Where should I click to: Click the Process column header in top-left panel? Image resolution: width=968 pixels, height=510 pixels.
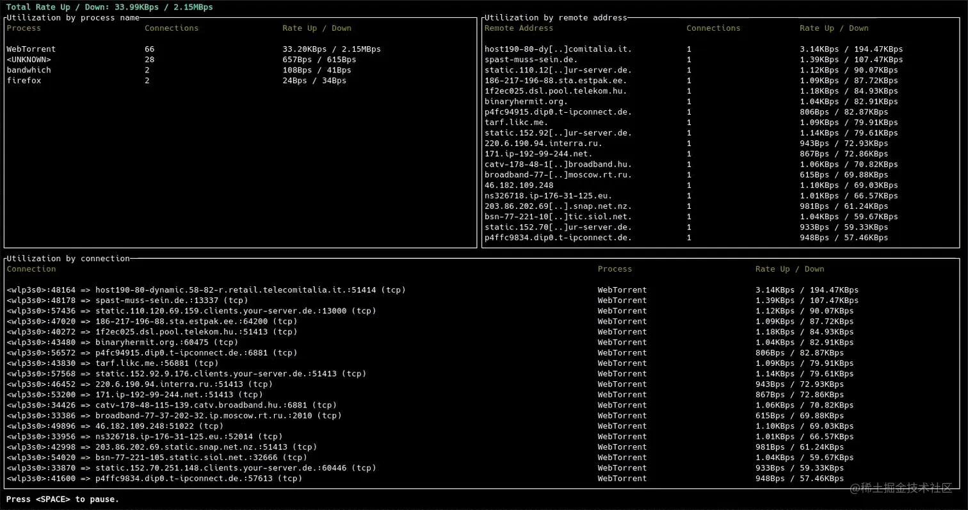coord(24,28)
